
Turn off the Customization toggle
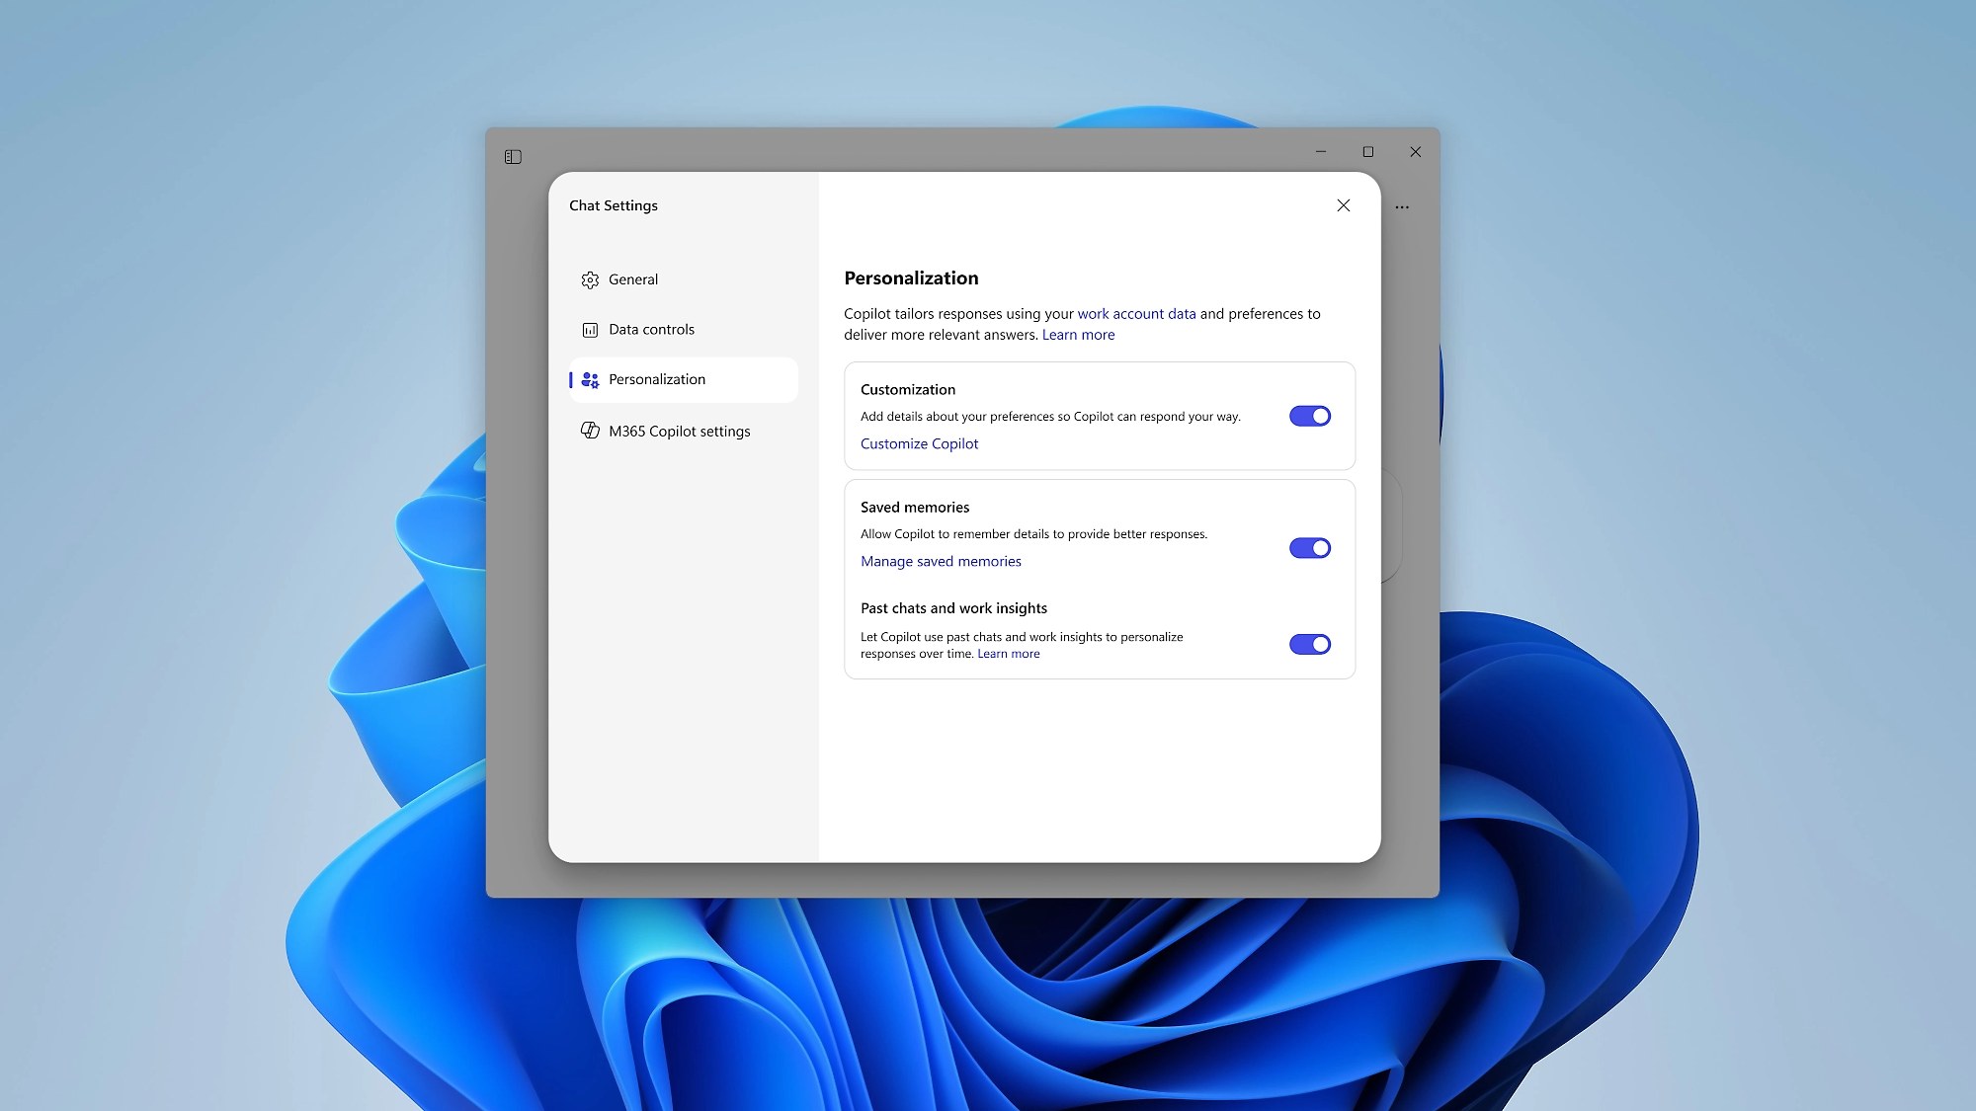(x=1310, y=416)
